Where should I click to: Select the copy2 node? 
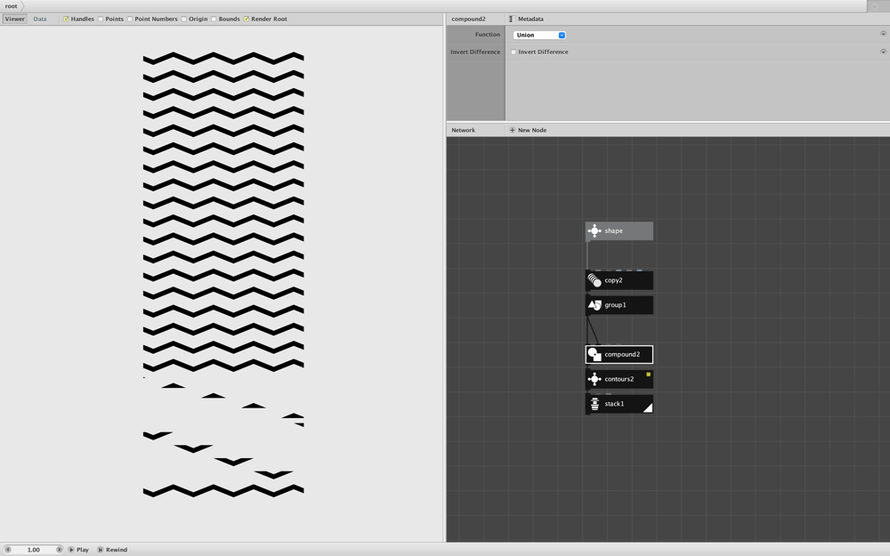pos(619,280)
